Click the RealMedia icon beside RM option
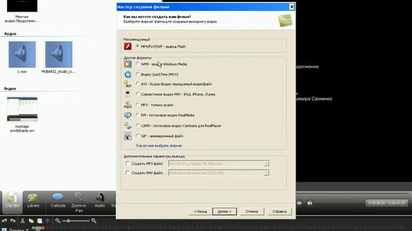The height and width of the screenshot is (231, 412). [127, 116]
